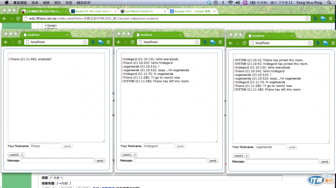The width and height of the screenshot is (336, 188).
Task: Open the room1 dropdown in vogelweide window
Action: click(x=241, y=156)
